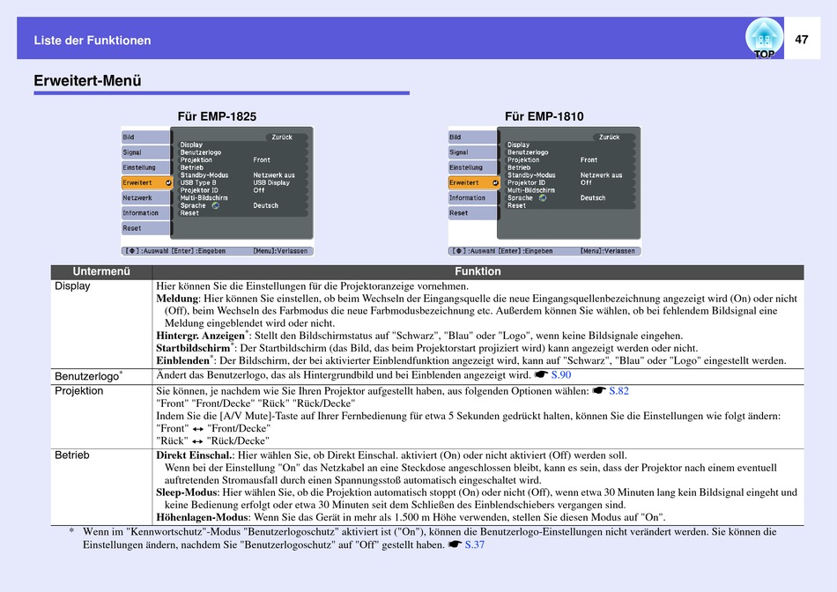Click page number 47
The image size is (837, 592).
801,40
